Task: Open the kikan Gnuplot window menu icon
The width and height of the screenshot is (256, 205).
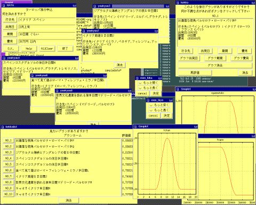Action: click(135, 127)
